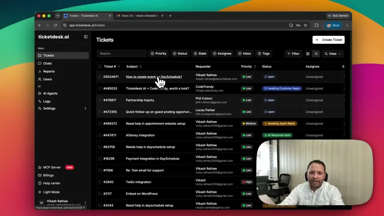The image size is (384, 216).
Task: Click the Filter button
Action: 293,54
